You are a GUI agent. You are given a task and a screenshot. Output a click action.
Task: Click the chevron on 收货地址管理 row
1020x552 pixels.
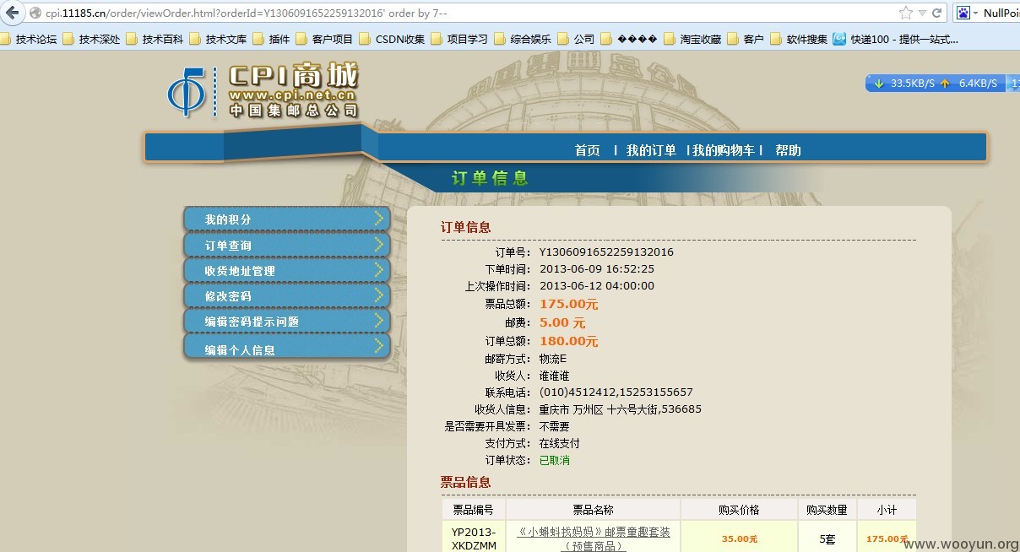tap(378, 270)
